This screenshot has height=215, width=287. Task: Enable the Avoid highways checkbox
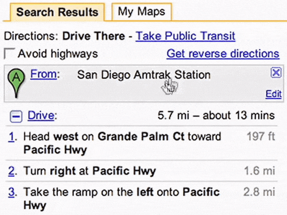pyautogui.click(x=9, y=54)
